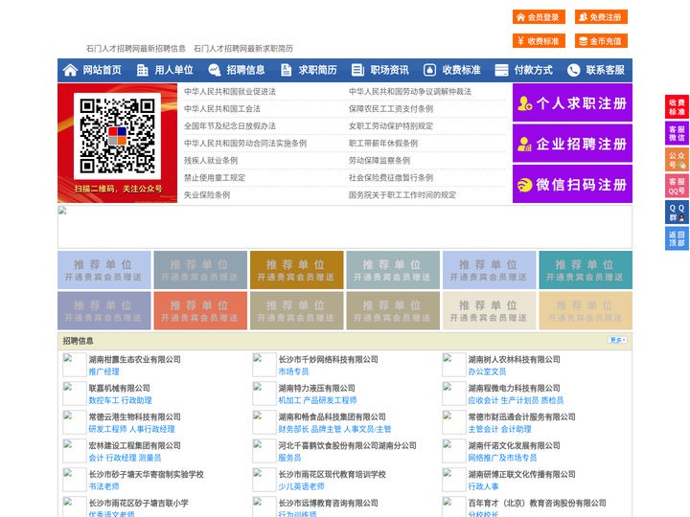The height and width of the screenshot is (517, 690).
Task: Open 劳动保障监察条例 link
Action: point(379,161)
